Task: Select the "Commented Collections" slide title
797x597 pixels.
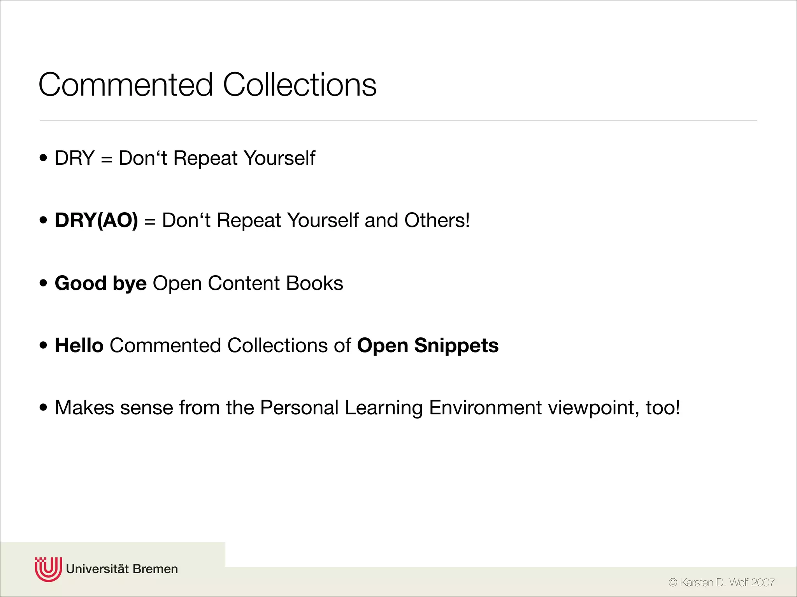Action: coord(207,85)
